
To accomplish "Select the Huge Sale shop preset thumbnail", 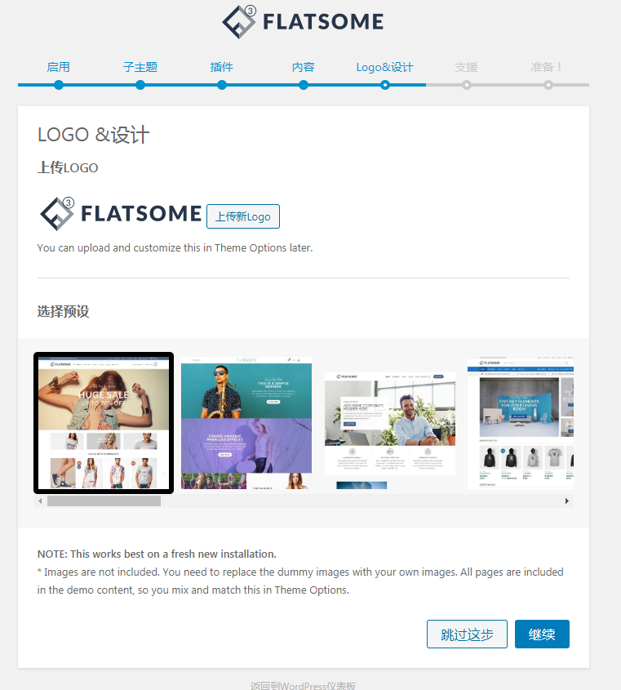I will pyautogui.click(x=104, y=423).
